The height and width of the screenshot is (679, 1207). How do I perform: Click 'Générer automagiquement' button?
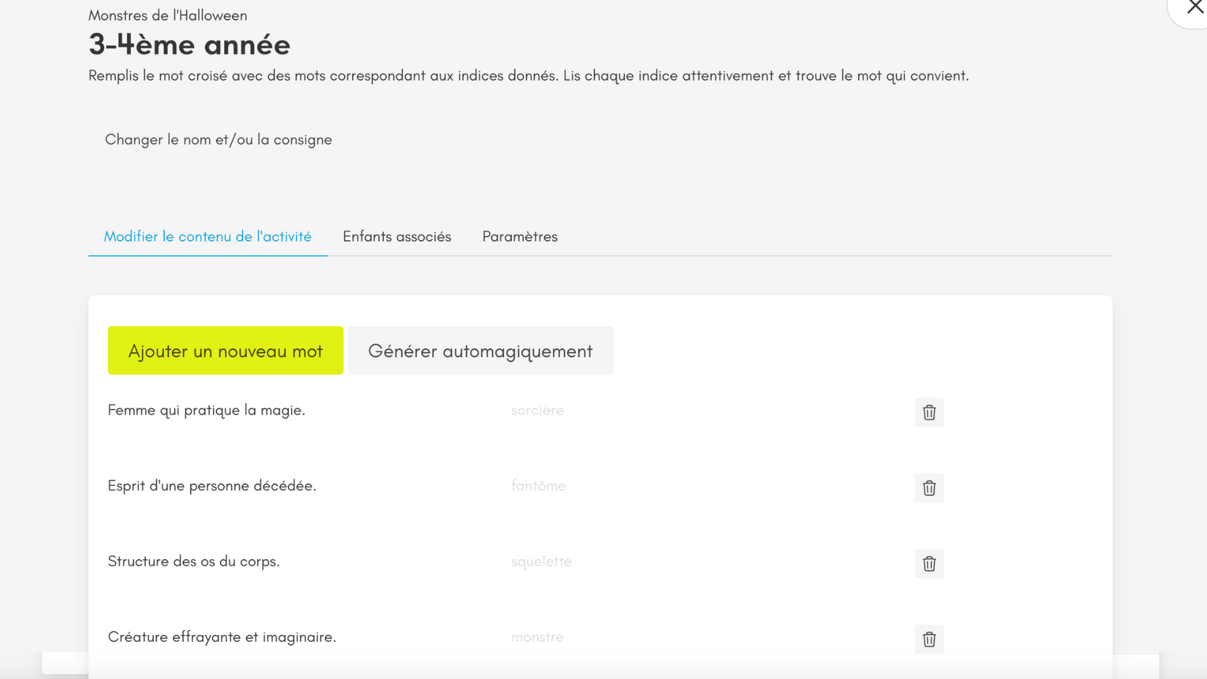tap(480, 350)
